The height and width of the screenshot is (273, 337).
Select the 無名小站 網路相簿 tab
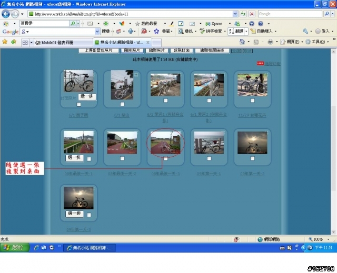tap(120, 43)
